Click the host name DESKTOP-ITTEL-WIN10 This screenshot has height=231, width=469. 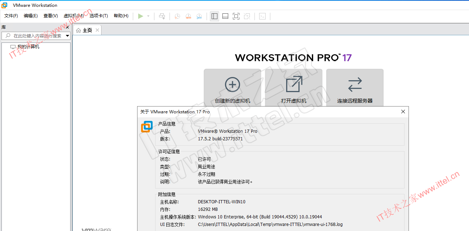click(x=222, y=202)
